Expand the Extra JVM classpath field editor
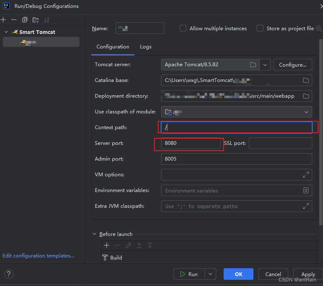The image size is (323, 286). tap(306, 206)
